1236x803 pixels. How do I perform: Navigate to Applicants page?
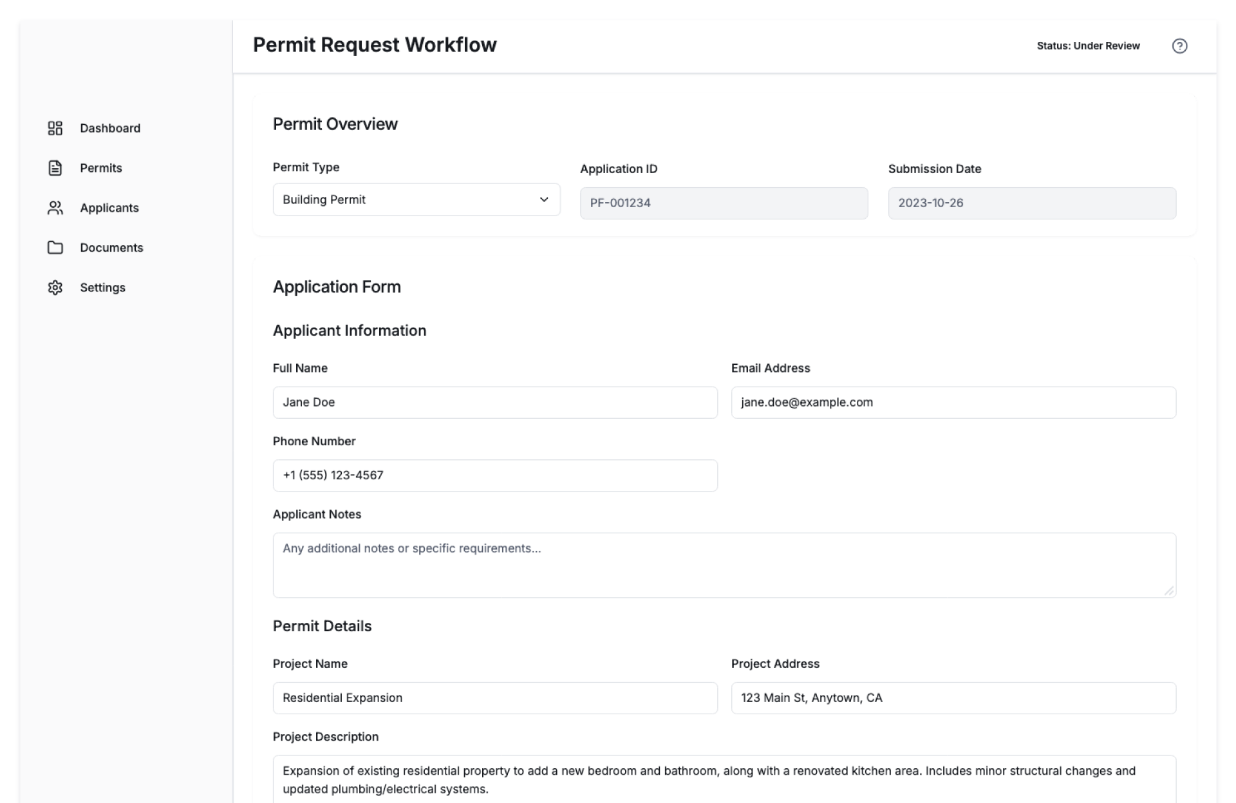tap(109, 208)
